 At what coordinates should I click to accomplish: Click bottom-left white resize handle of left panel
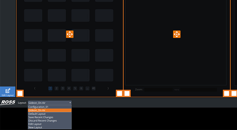(x=20, y=93)
